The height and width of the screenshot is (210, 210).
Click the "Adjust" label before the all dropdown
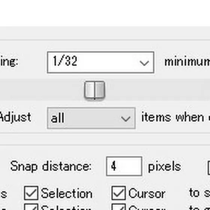[x=15, y=117]
